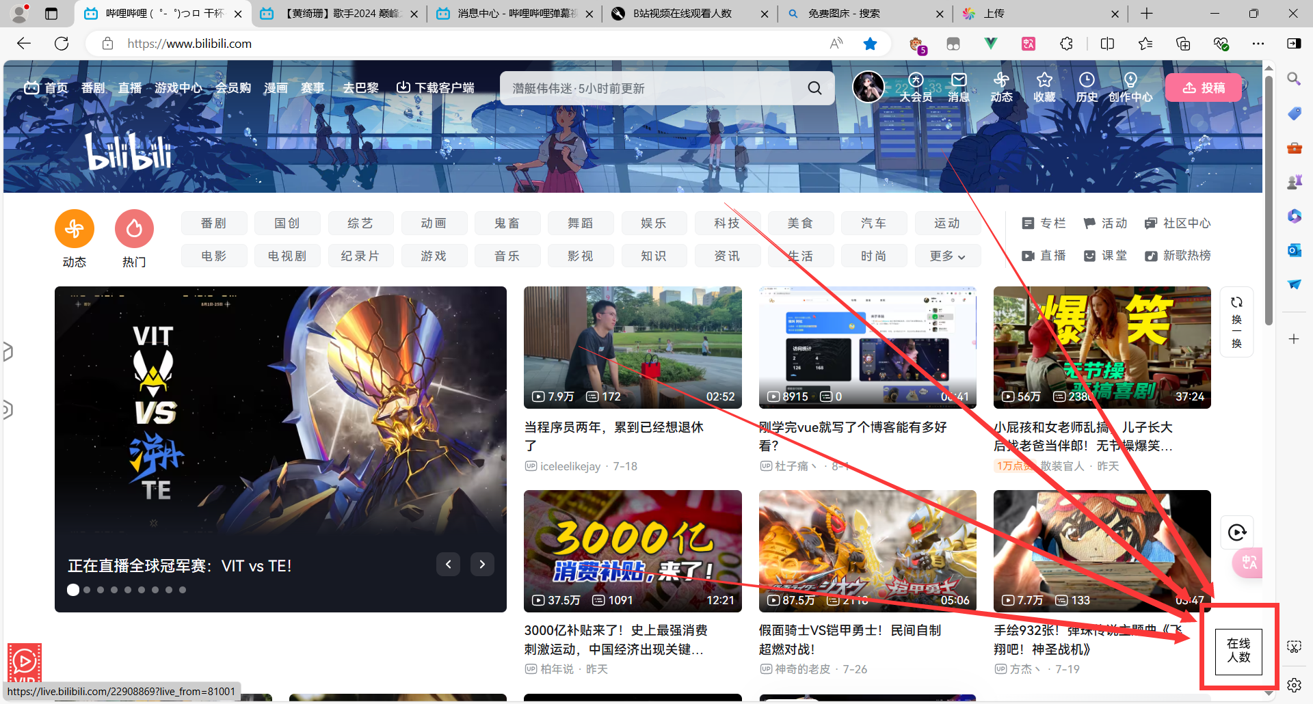Image resolution: width=1313 pixels, height=704 pixels.
Task: Open the Outlook icon in Edge sidebar
Action: (x=1294, y=250)
